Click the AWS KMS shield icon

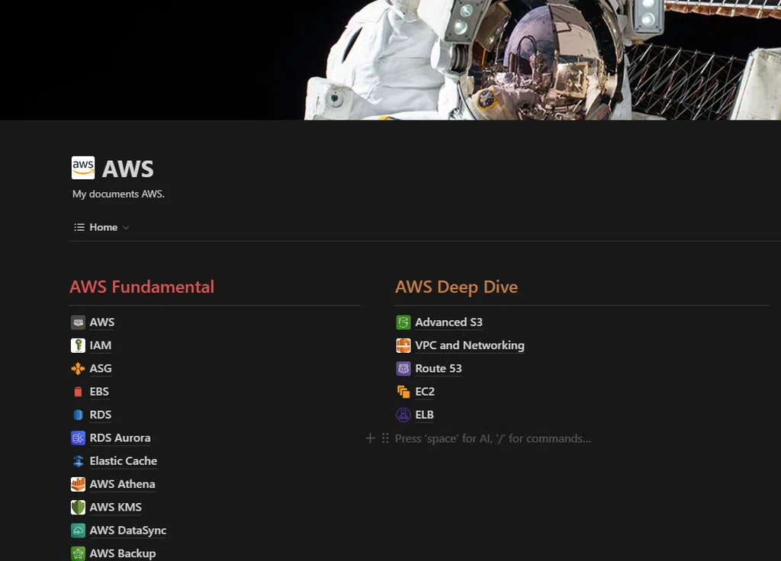pyautogui.click(x=79, y=507)
